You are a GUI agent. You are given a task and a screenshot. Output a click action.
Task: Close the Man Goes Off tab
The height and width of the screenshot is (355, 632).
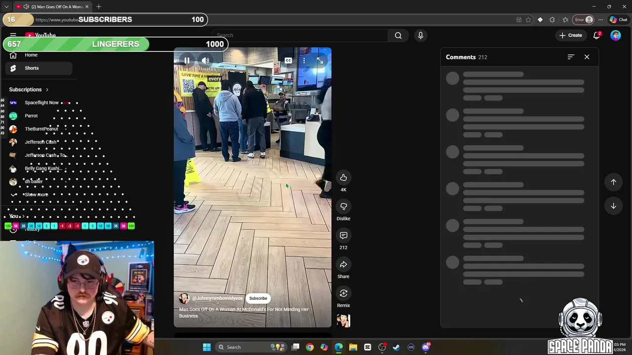point(87,7)
